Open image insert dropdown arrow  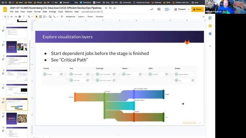click(x=47, y=16)
